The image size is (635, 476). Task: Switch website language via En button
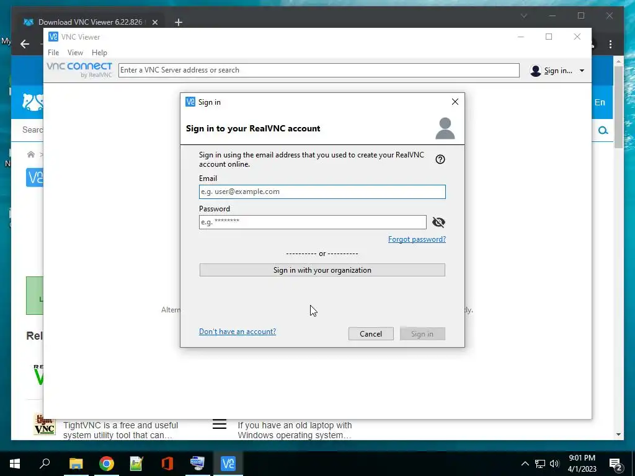pos(600,102)
